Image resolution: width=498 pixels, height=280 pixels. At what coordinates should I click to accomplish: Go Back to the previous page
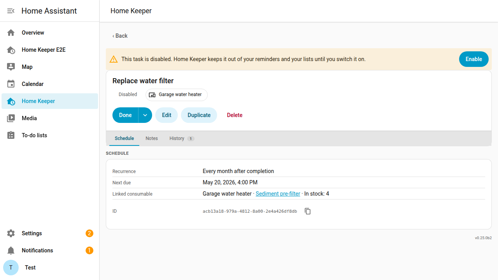pos(120,36)
